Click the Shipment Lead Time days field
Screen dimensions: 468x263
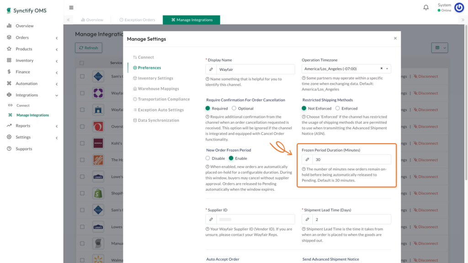click(351, 220)
